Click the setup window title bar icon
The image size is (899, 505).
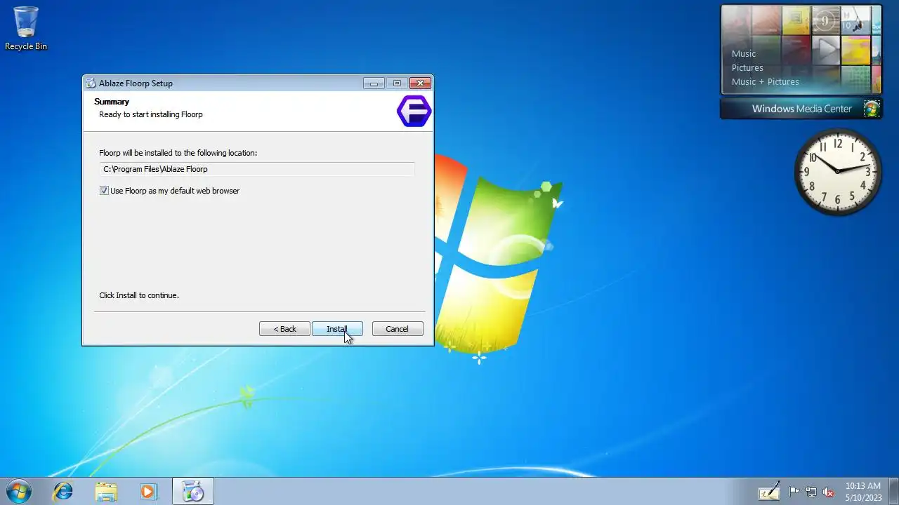91,83
